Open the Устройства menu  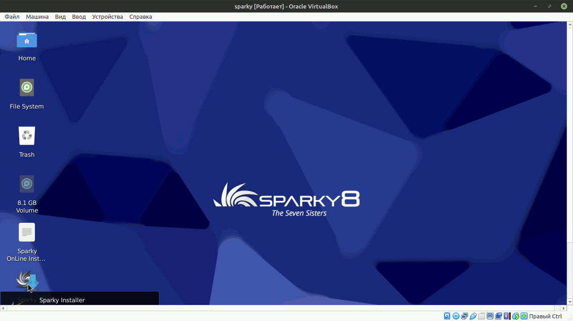(x=107, y=17)
